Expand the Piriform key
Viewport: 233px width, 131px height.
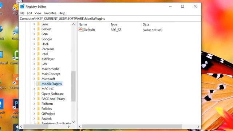(x=34, y=104)
